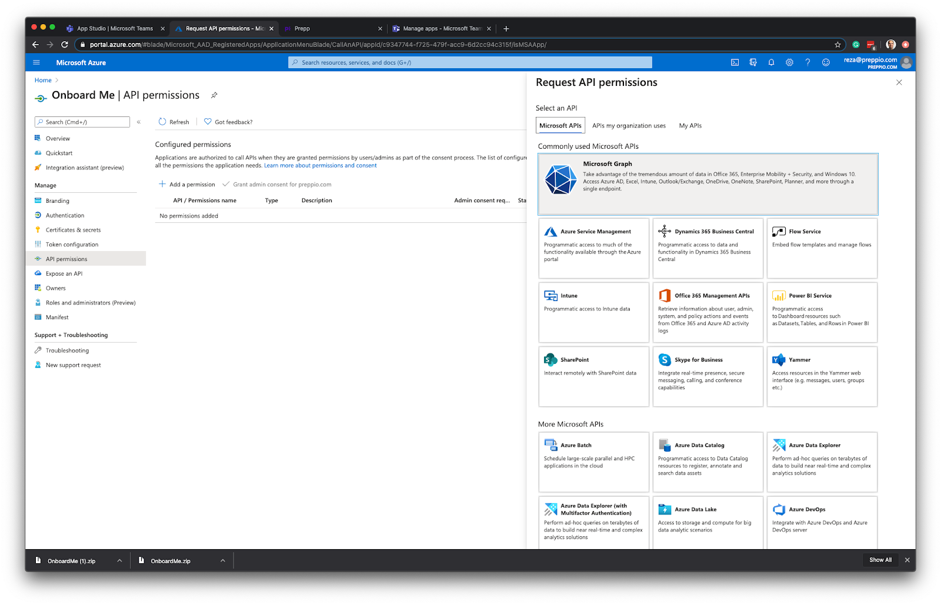Pick the Office 365 Management APIs tile

coord(708,312)
